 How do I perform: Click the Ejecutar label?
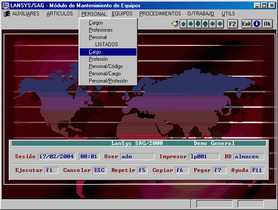click(x=29, y=170)
